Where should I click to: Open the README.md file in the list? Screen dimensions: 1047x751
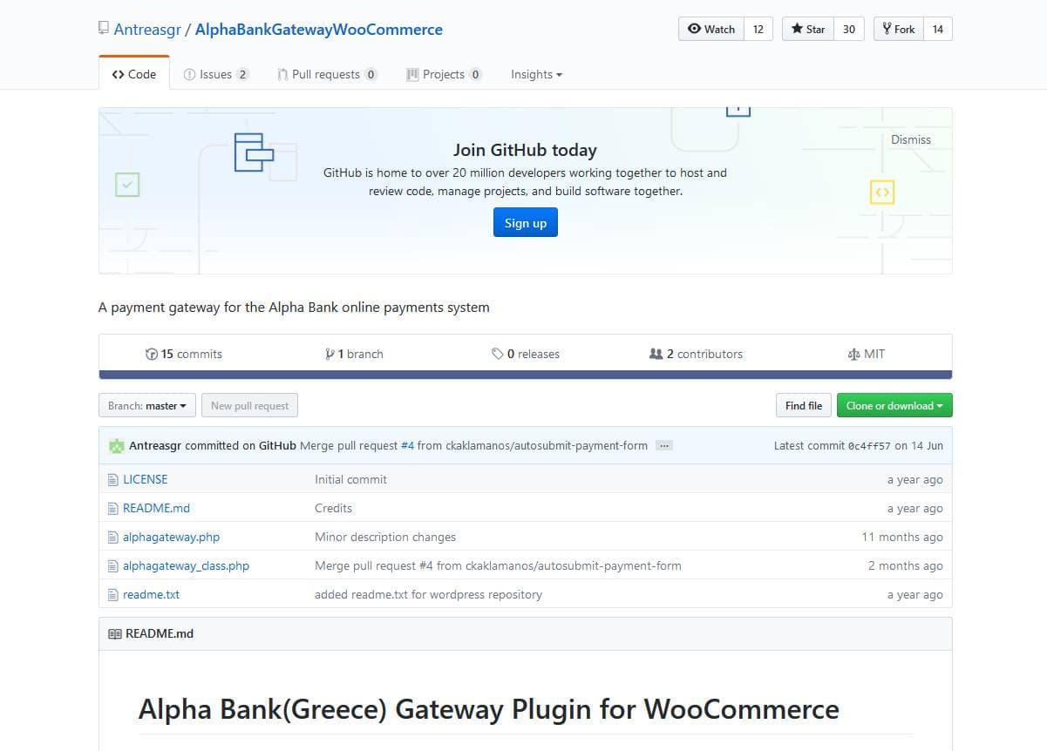pos(156,508)
